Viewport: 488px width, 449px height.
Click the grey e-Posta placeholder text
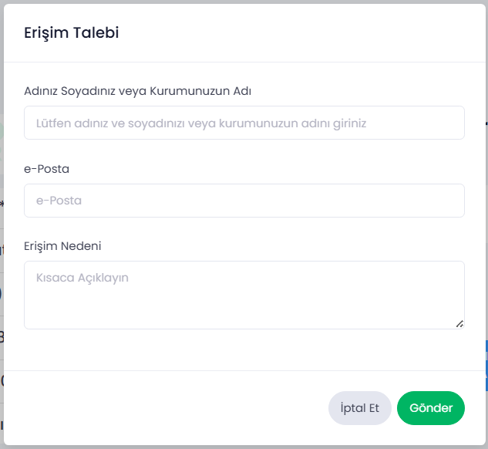pos(59,201)
